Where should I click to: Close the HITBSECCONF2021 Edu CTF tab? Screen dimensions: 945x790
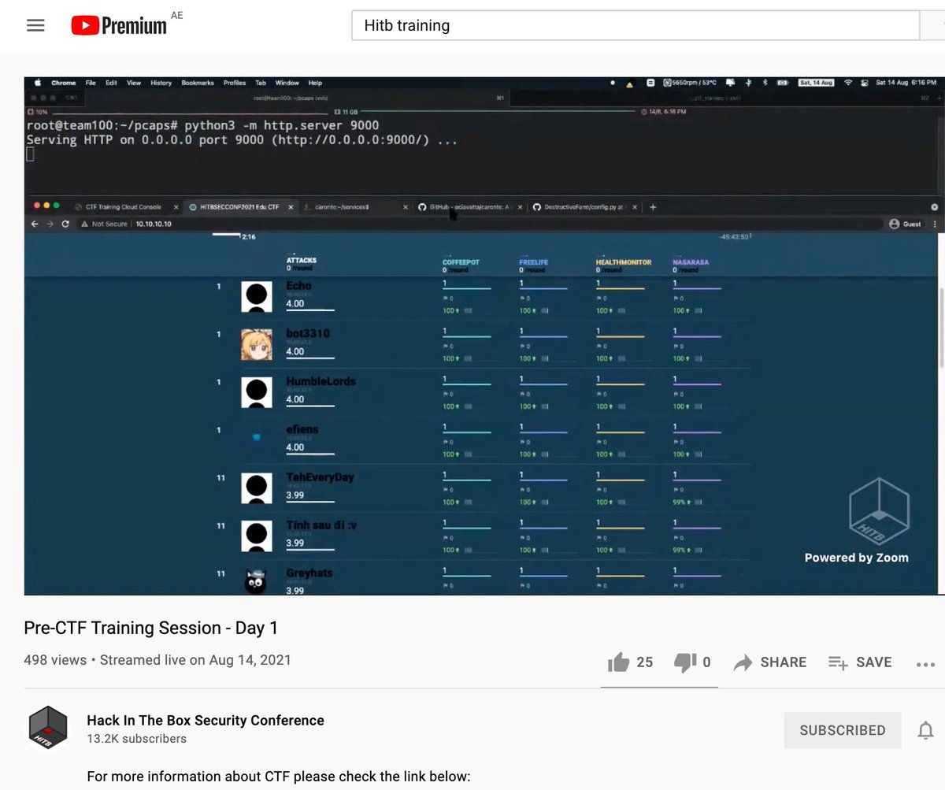coord(291,207)
